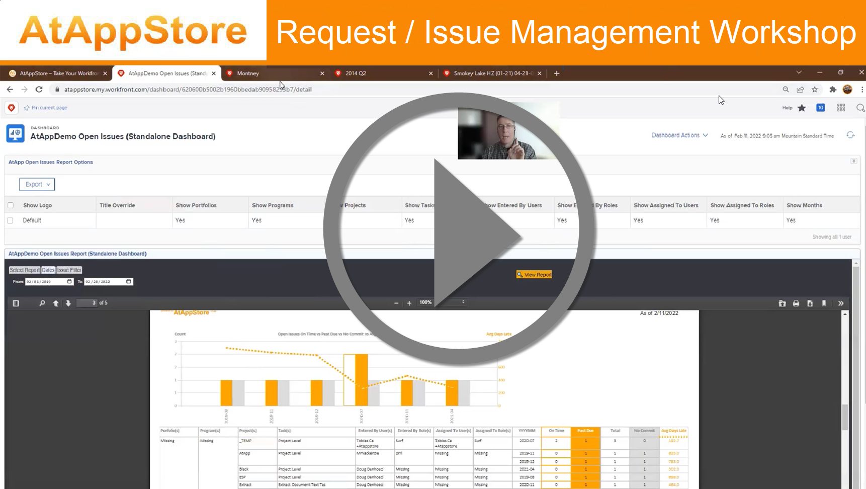866x489 pixels.
Task: Click Pin current page
Action: (45, 108)
